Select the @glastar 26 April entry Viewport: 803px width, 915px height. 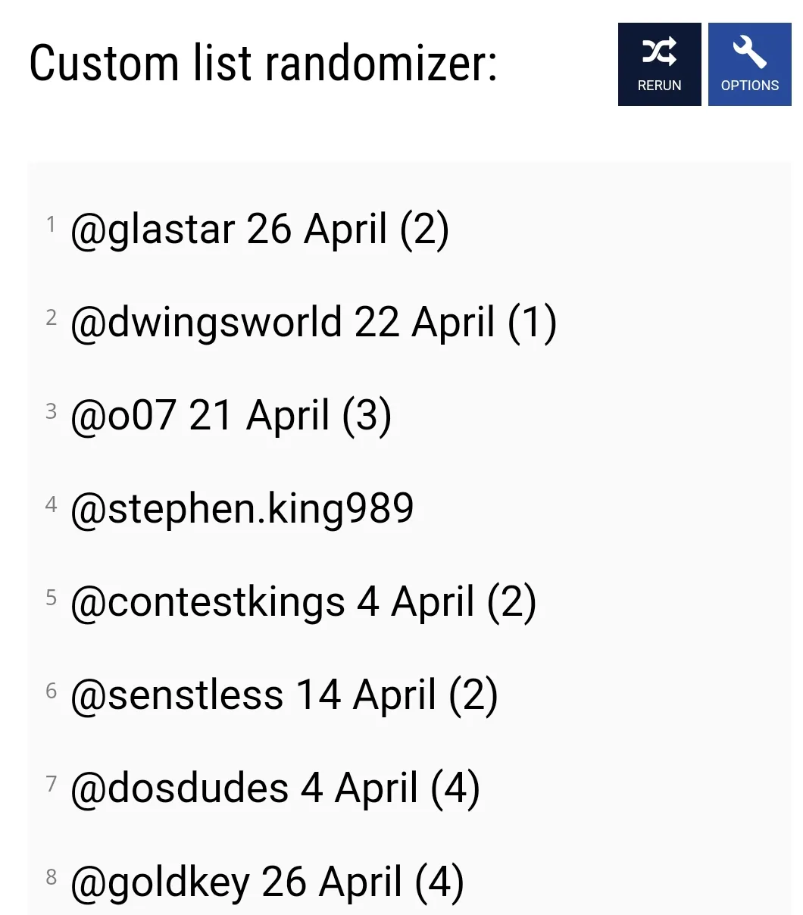(x=259, y=230)
